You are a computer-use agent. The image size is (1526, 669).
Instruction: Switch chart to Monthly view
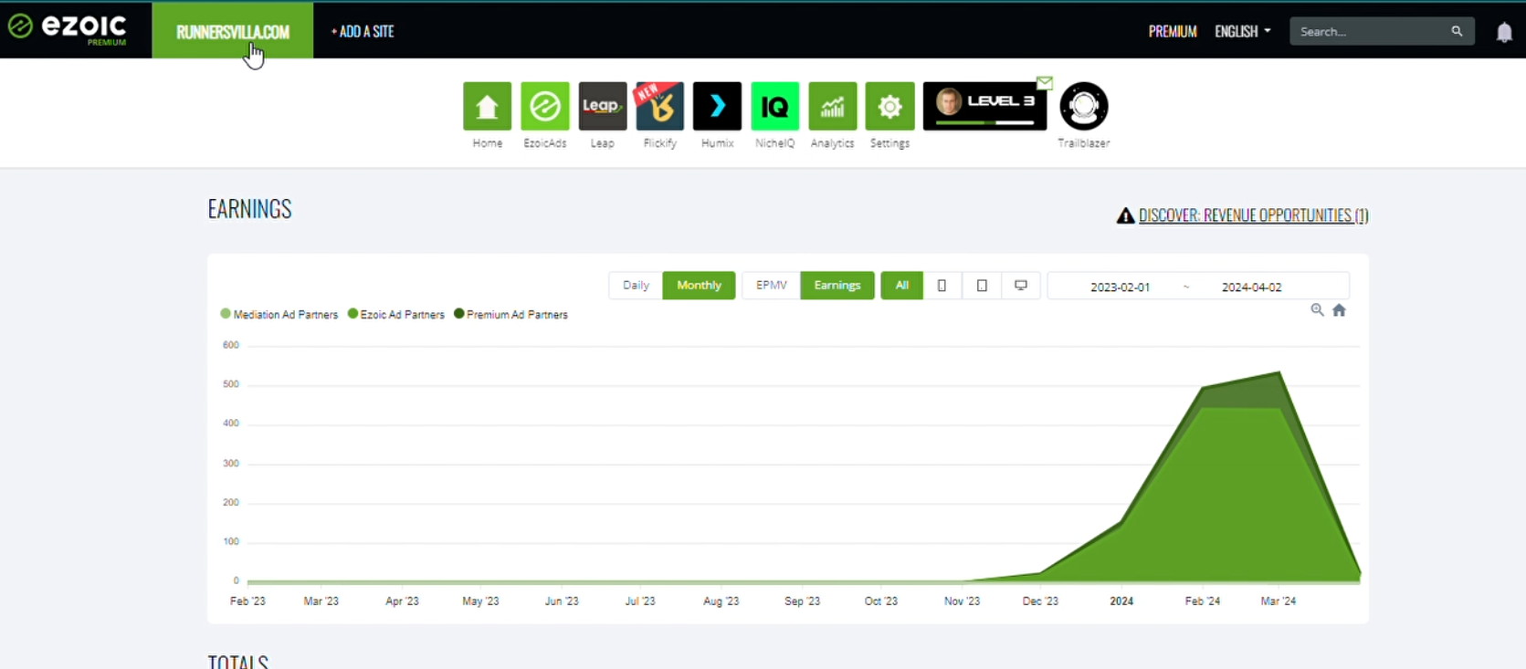699,286
